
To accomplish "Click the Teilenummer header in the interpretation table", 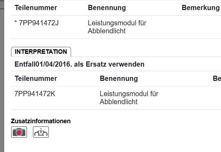I will tap(36, 78).
